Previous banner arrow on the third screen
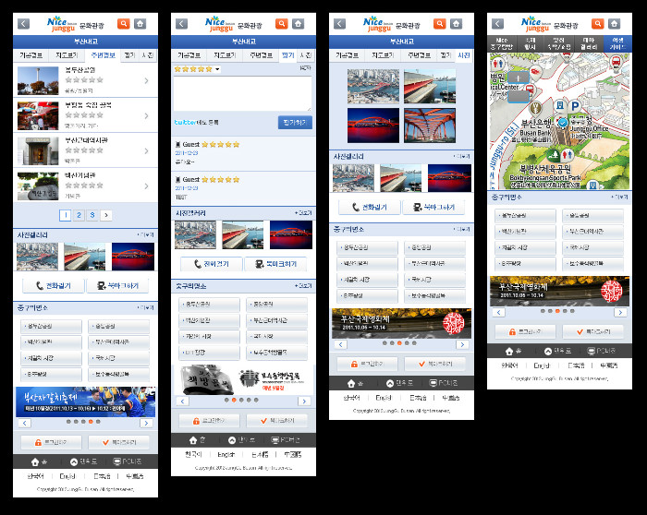The image size is (647, 515). (x=340, y=344)
